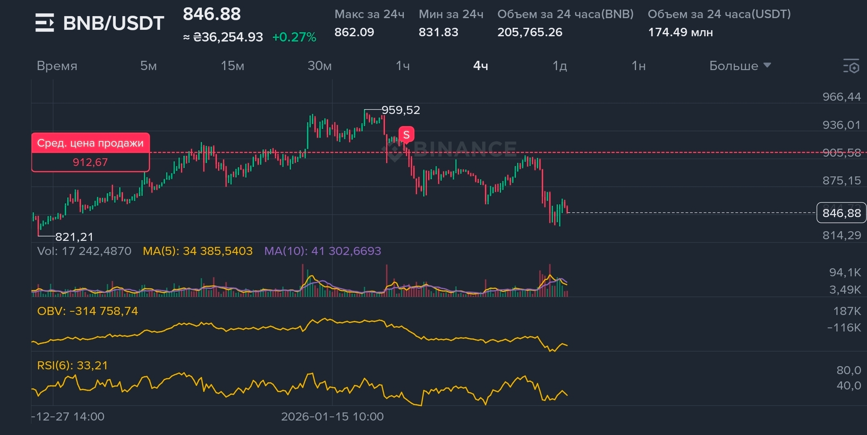Click the RSI(6) indicator label
Image resolution: width=867 pixels, height=435 pixels.
point(73,366)
